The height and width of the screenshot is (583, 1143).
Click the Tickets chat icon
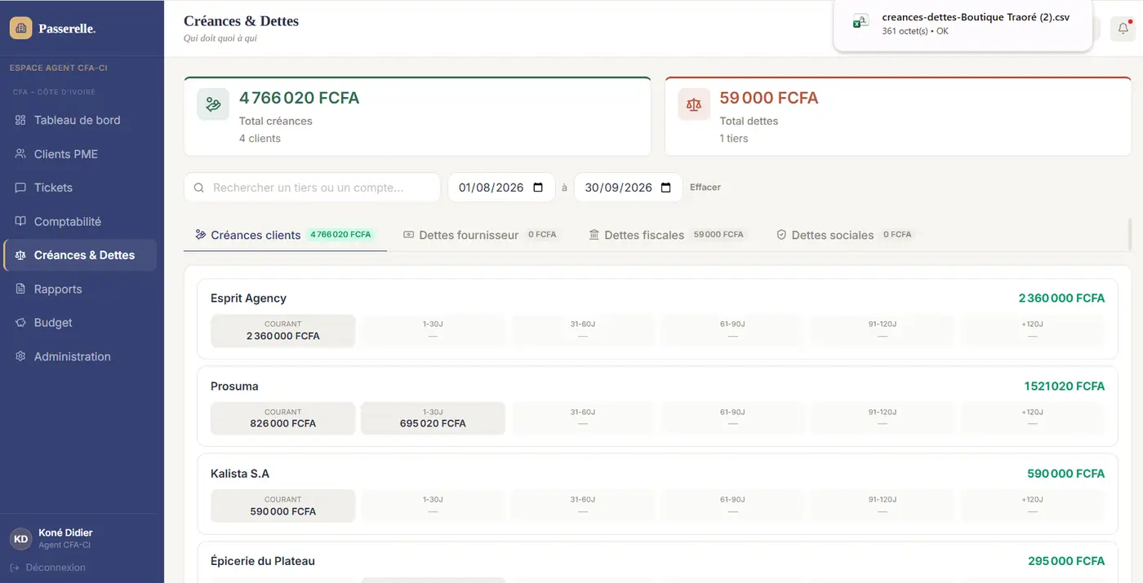(20, 188)
